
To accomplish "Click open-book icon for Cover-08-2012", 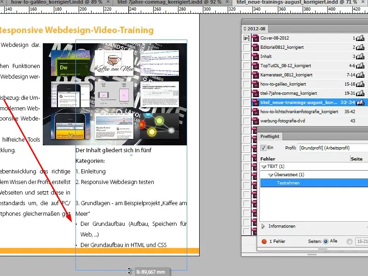I will (360, 38).
